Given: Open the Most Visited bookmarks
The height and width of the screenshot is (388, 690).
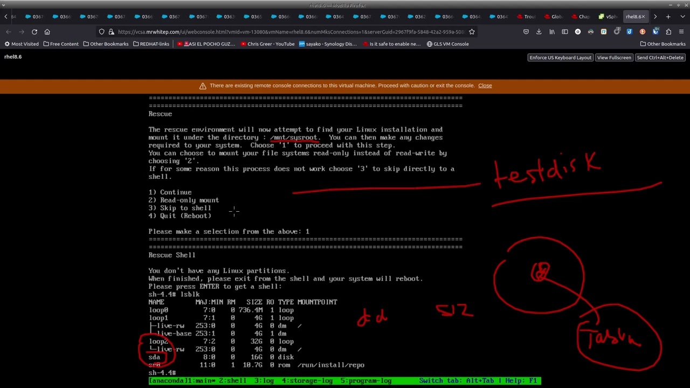Looking at the screenshot, I should (22, 44).
